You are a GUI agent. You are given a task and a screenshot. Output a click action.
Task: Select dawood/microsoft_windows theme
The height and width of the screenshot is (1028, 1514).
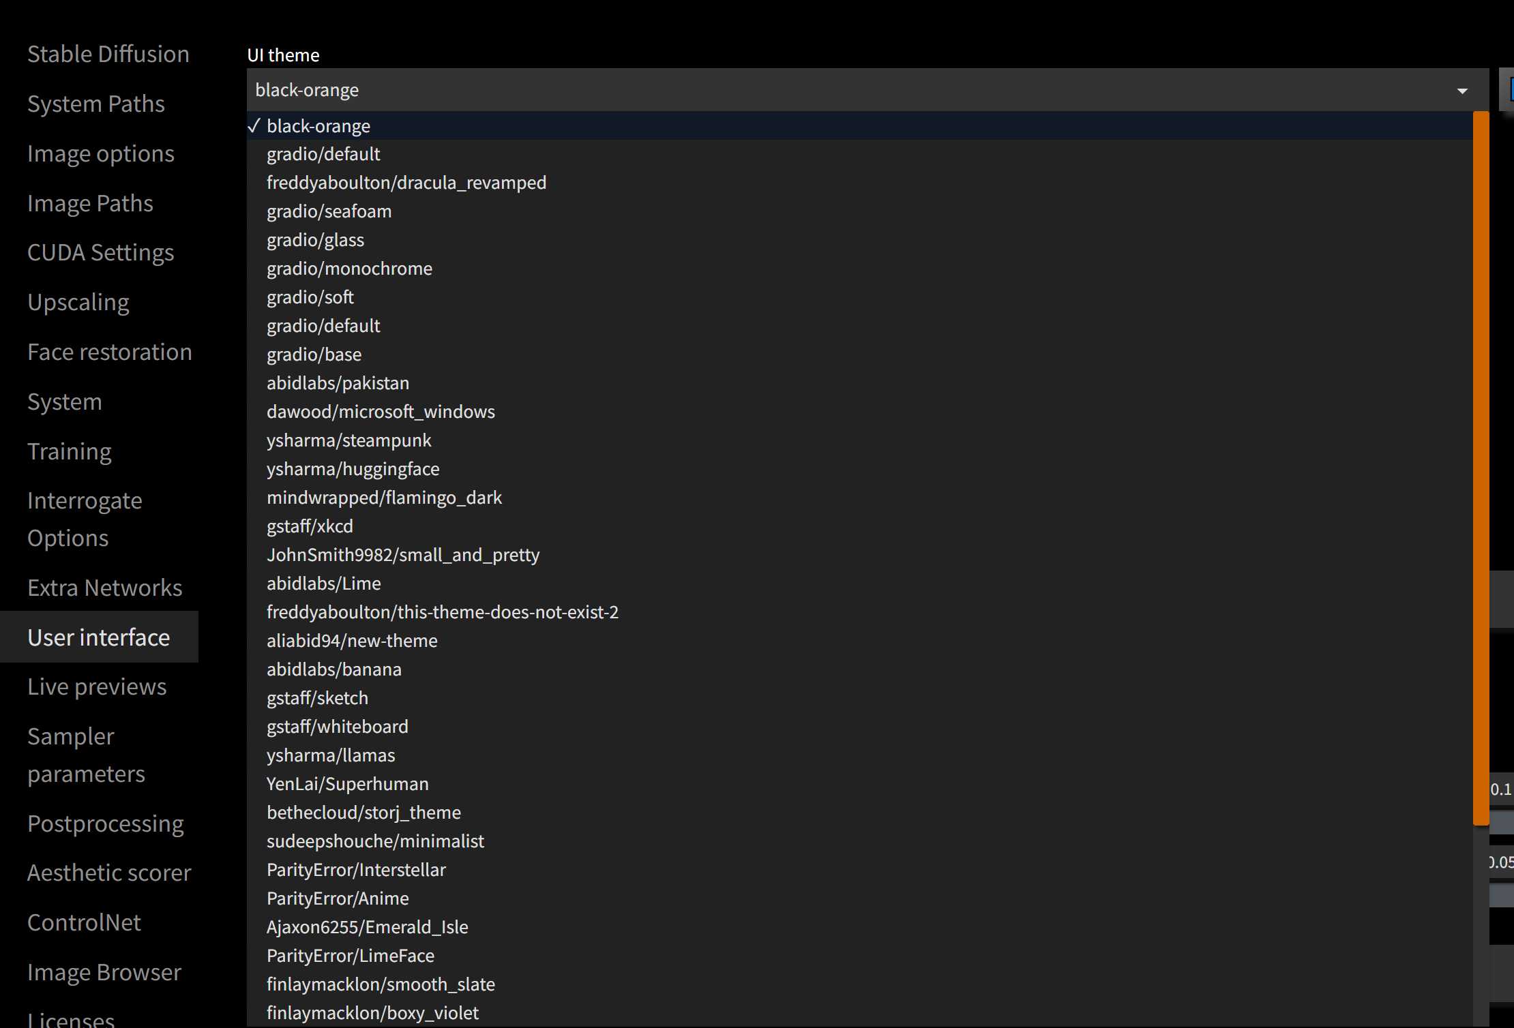pyautogui.click(x=860, y=412)
